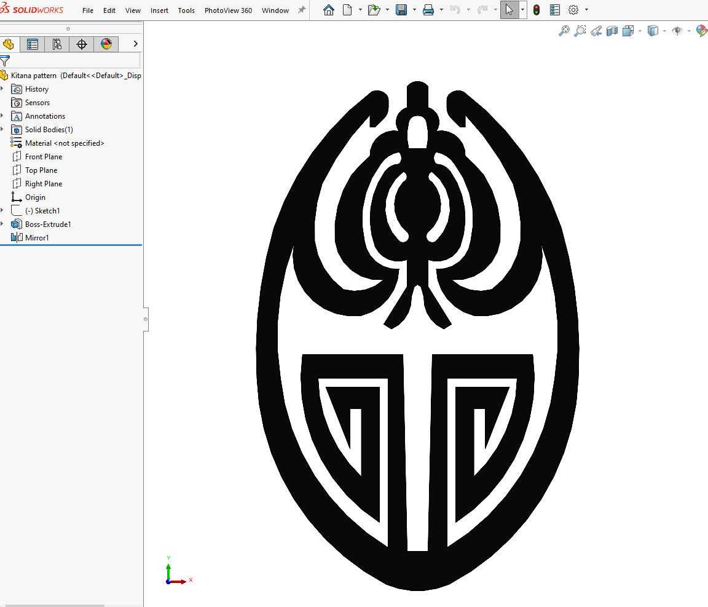Viewport: 708px width, 607px height.
Task: Open Options gear settings
Action: [x=573, y=10]
